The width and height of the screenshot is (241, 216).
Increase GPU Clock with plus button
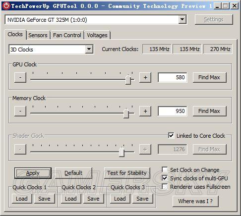(145, 77)
